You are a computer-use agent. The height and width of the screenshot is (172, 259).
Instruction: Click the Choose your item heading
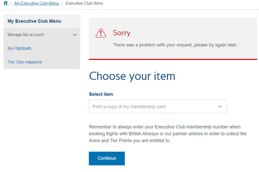(132, 76)
